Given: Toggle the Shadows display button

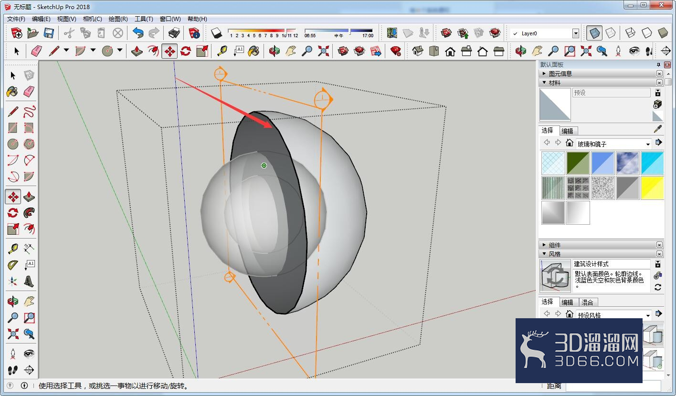Looking at the screenshot, I should tap(216, 33).
